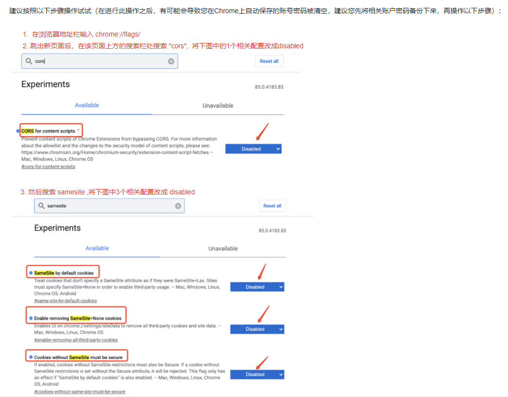Open the SameSite by default cookies dropdown
Screen dimensions: 508x397
pyautogui.click(x=257, y=287)
